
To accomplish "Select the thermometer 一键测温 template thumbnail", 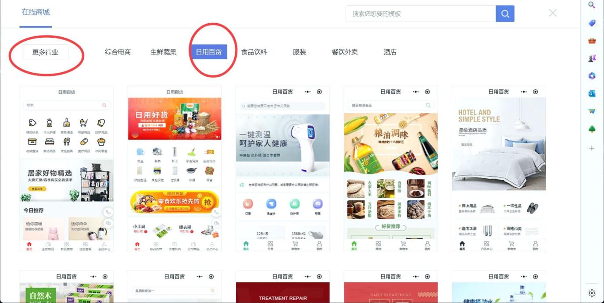I will pos(282,169).
